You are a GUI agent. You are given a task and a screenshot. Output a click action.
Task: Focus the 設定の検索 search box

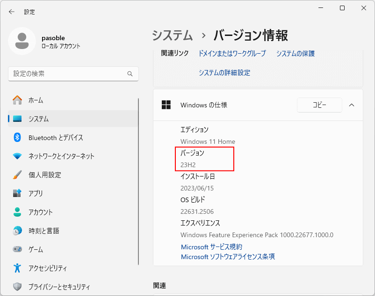(x=73, y=74)
